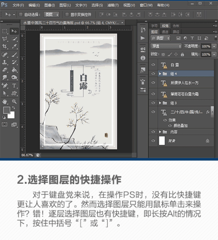Image resolution: width=218 pixels, height=240 pixels.
Task: Enable the 自动选择 checkbox
Action: click(21, 15)
